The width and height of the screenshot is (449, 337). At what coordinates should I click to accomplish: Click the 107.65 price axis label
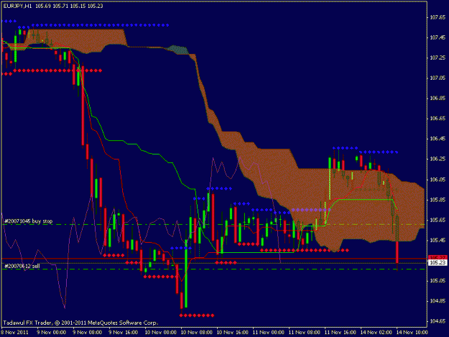(438, 17)
